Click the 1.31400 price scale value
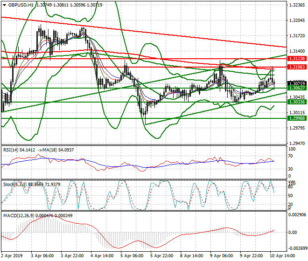 pyautogui.click(x=297, y=51)
